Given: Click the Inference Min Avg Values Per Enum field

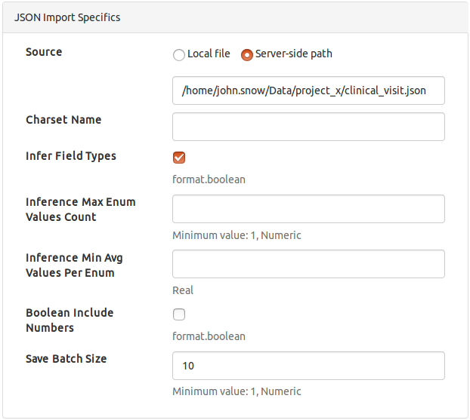Looking at the screenshot, I should (308, 264).
